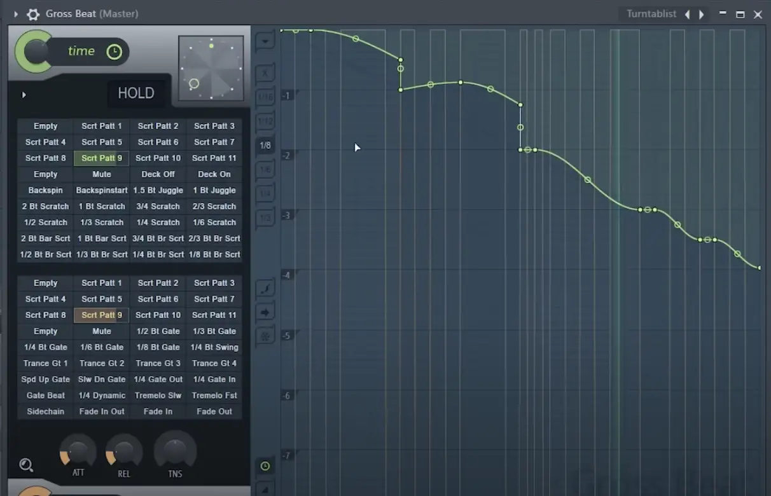Click the green clock icon at envelope bottom
The width and height of the screenshot is (771, 496).
265,466
